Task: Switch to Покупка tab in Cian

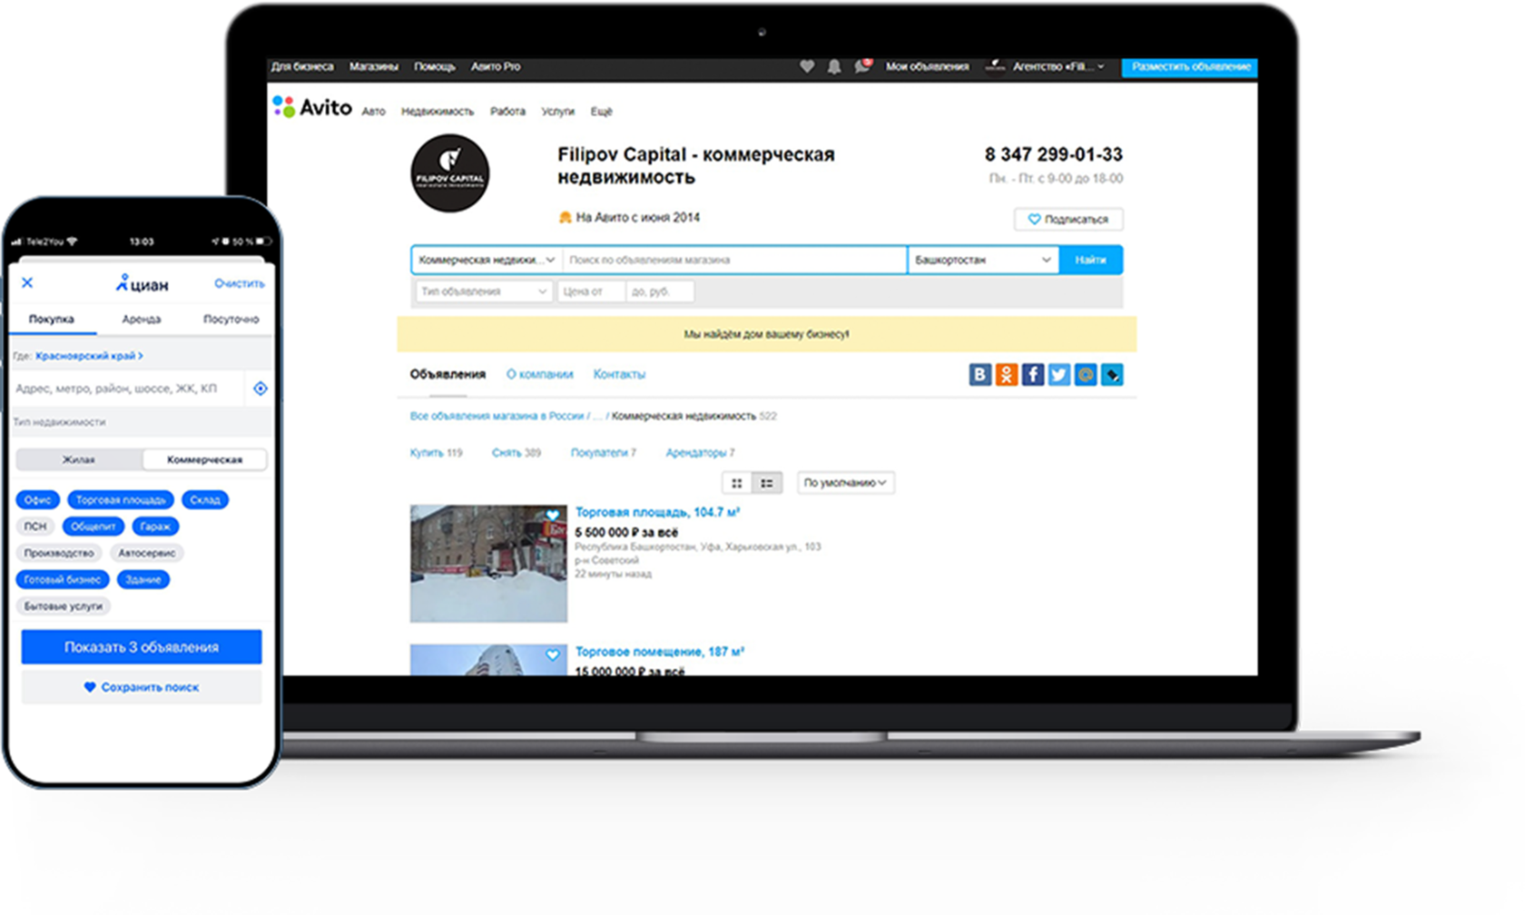Action: pos(51,320)
